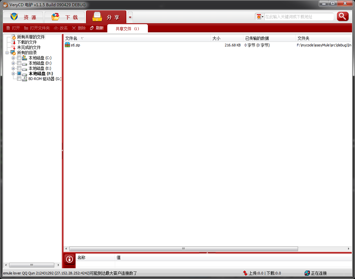Click the 名称 column header in details panel

95,257
